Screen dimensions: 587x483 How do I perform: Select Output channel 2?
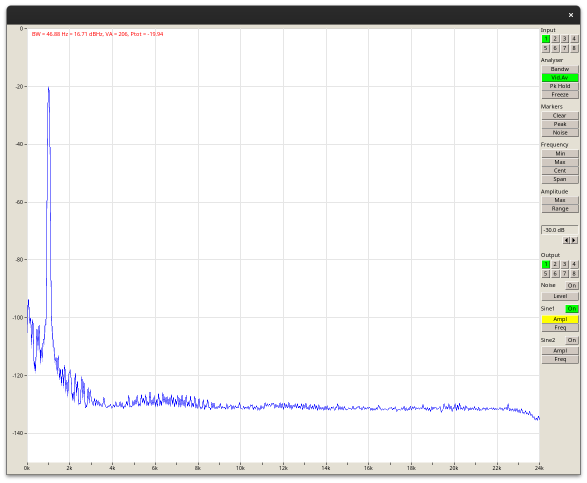coord(555,264)
